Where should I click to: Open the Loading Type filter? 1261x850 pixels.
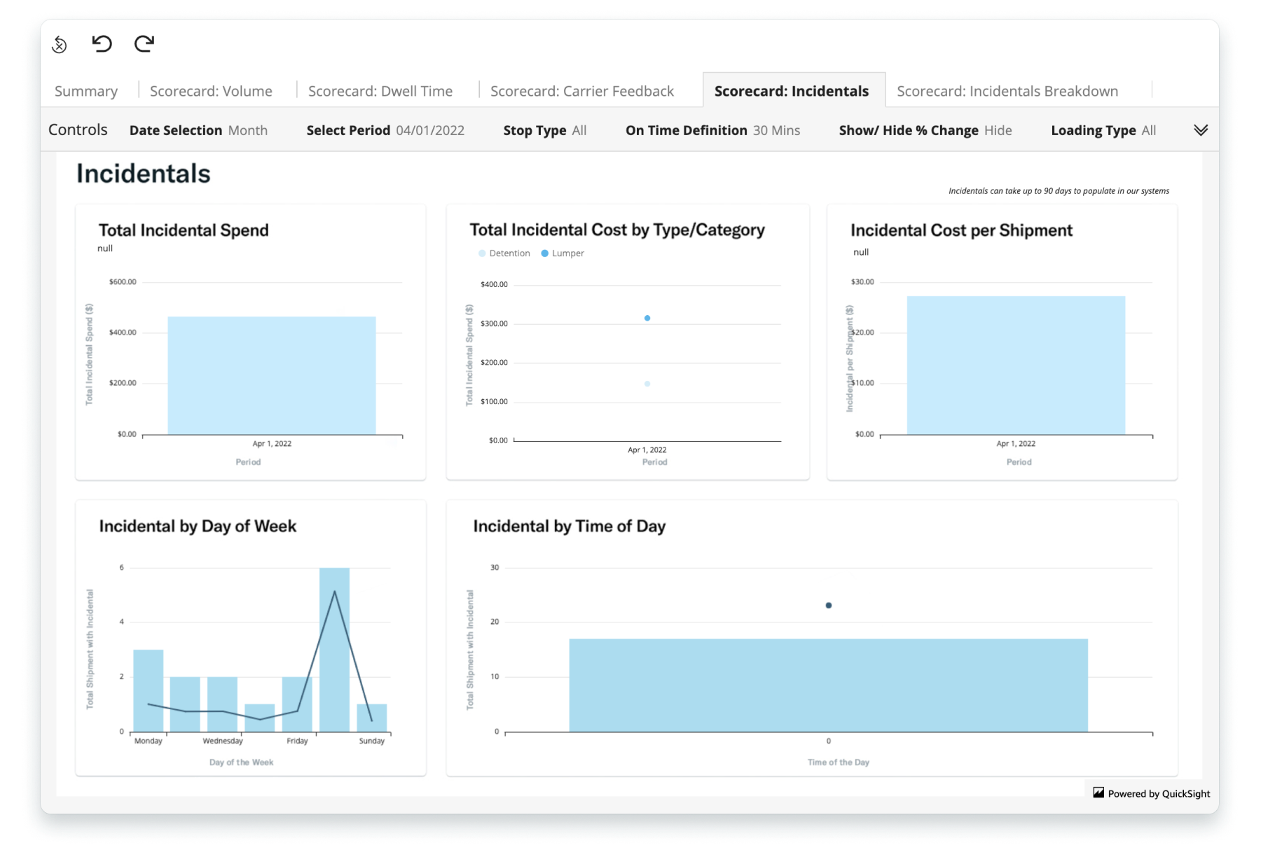[x=1103, y=130]
